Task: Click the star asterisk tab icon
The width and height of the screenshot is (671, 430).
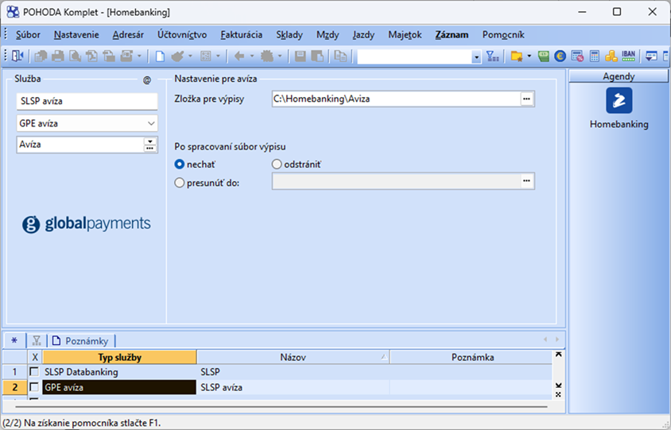Action: click(x=14, y=340)
